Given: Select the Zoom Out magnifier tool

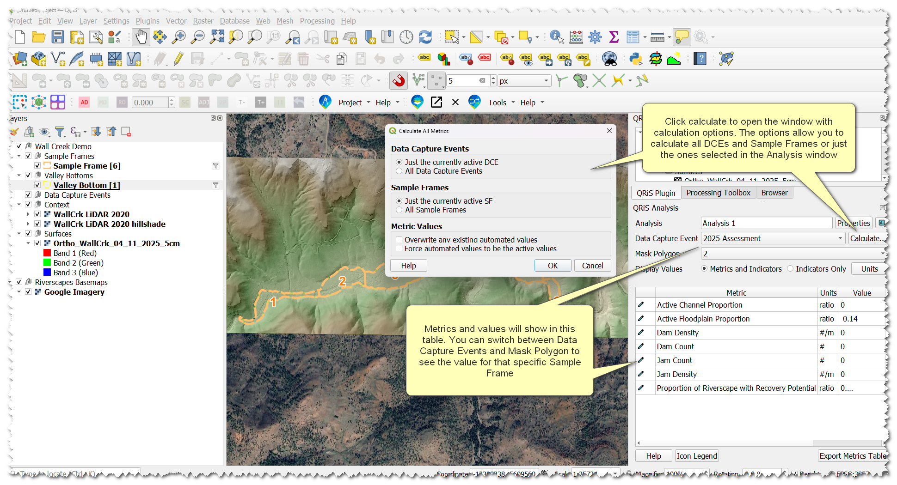Looking at the screenshot, I should (x=198, y=37).
